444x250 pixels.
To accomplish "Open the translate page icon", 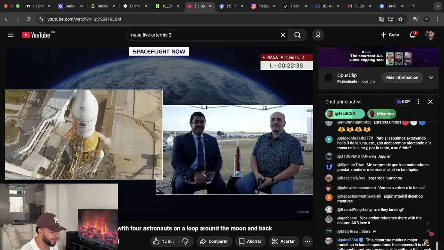I will [381, 19].
